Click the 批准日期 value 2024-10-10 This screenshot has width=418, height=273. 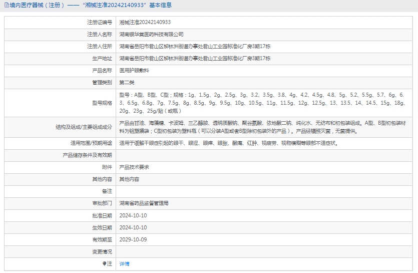click(133, 215)
